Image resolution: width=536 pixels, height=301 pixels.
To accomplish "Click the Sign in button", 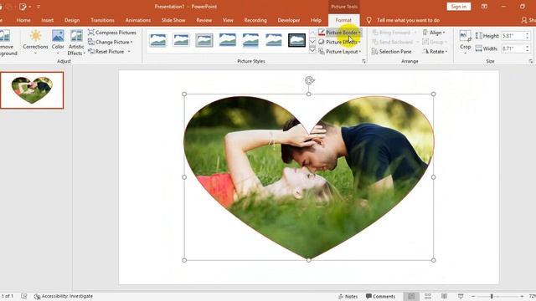I will (458, 7).
